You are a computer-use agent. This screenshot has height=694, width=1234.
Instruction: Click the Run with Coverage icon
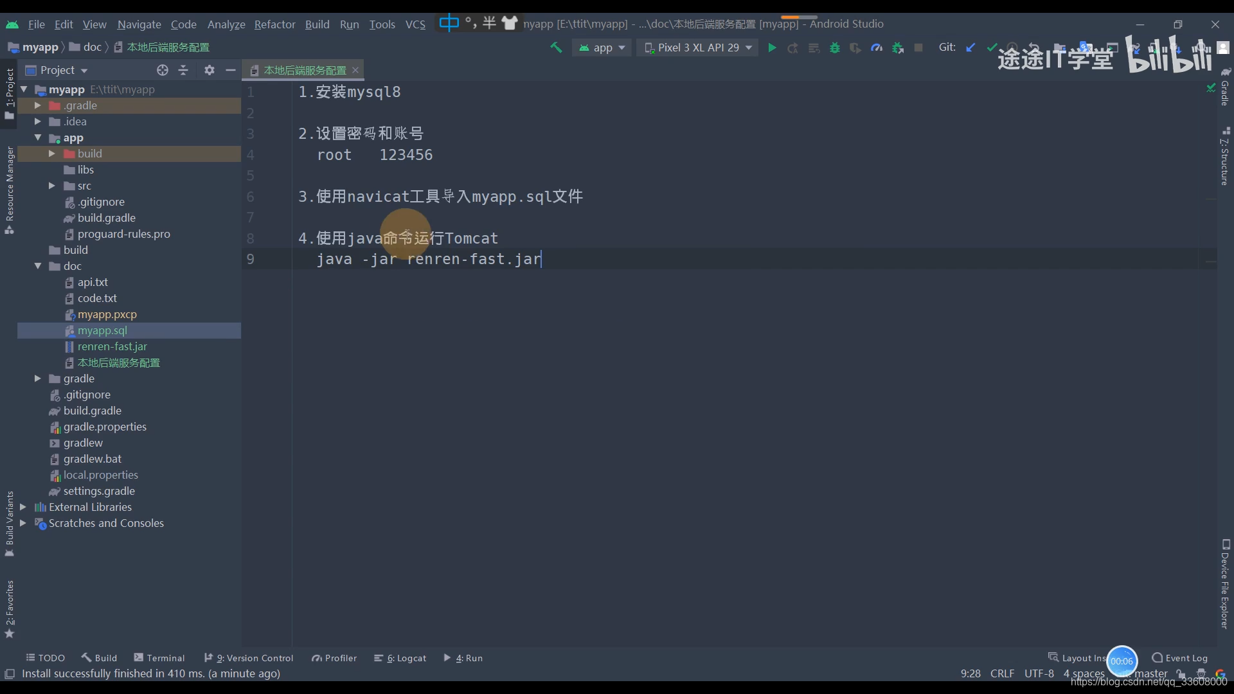[855, 48]
